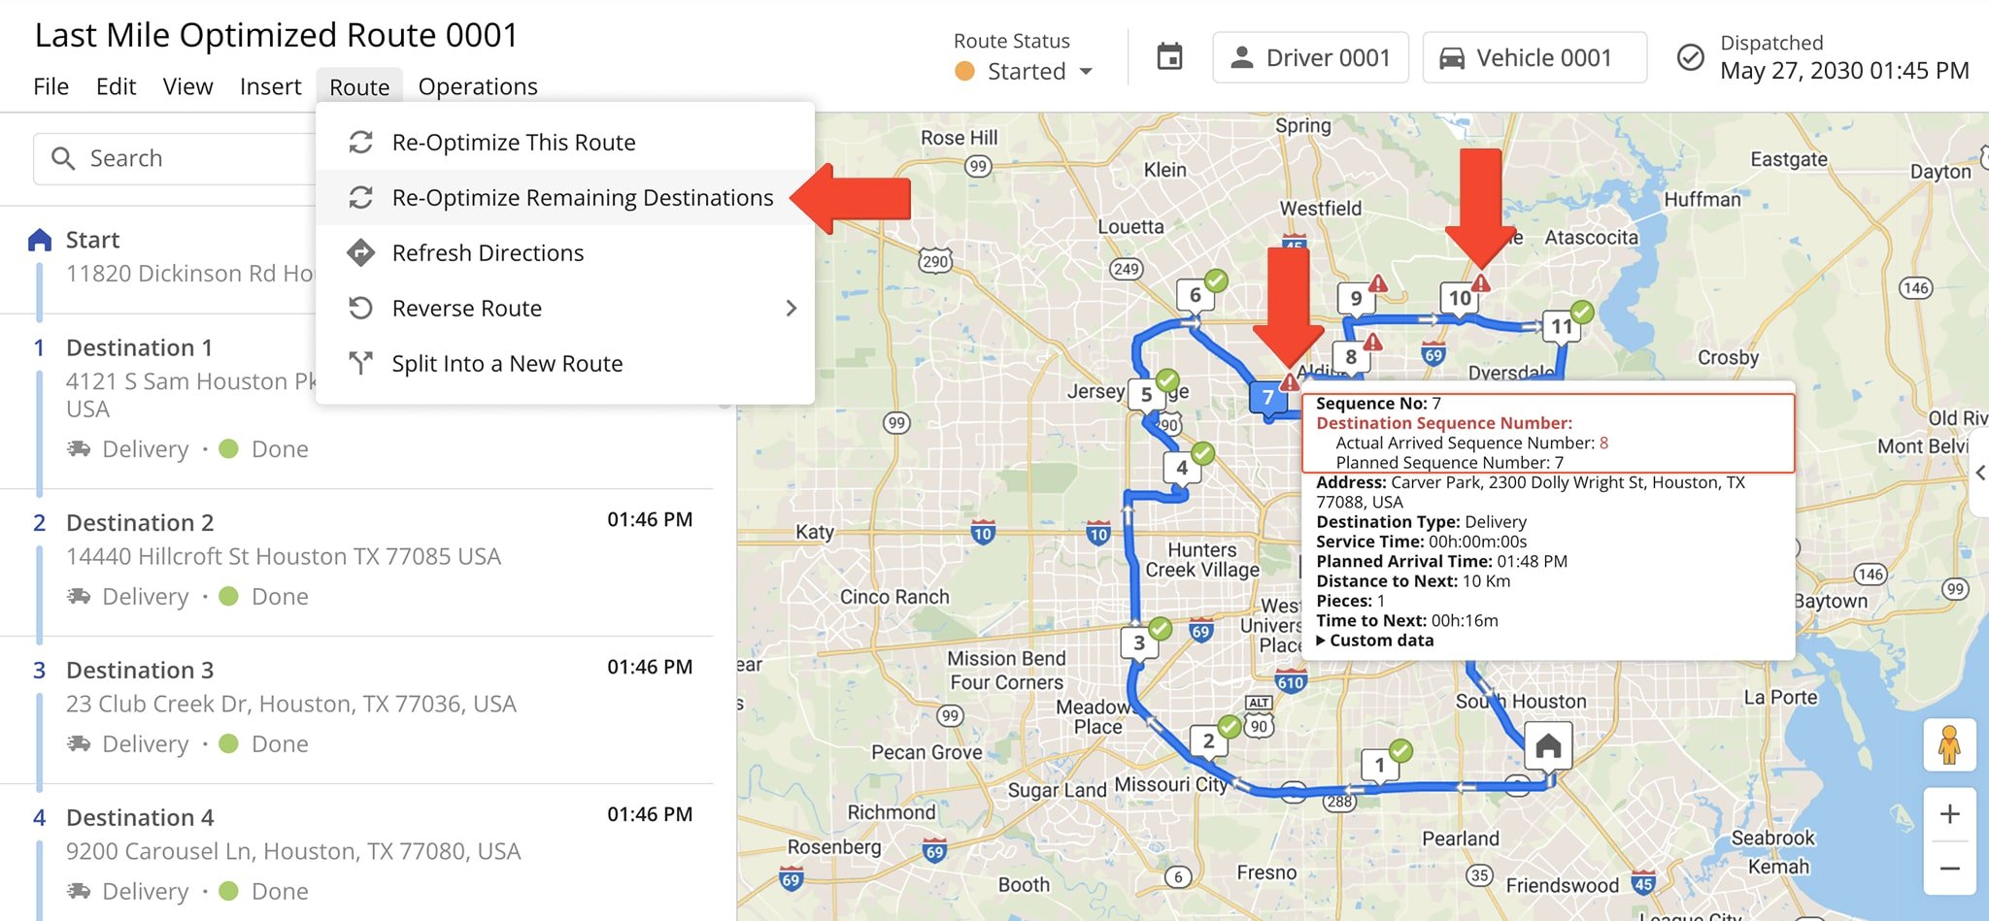
Task: Click home depot marker on map
Action: (x=1548, y=745)
